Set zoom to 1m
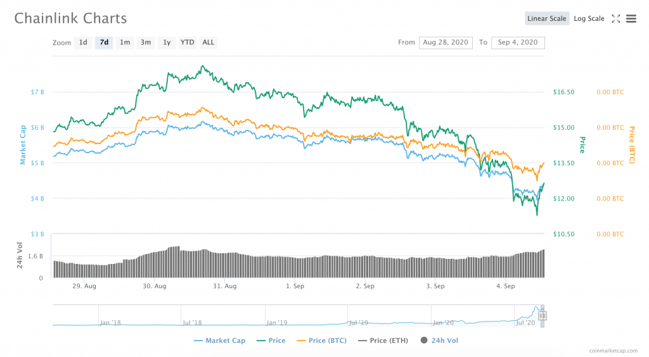The height and width of the screenshot is (357, 649). pyautogui.click(x=125, y=42)
